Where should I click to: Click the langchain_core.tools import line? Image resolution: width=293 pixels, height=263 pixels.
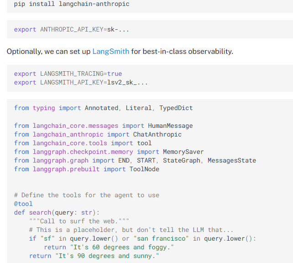pos(83,143)
